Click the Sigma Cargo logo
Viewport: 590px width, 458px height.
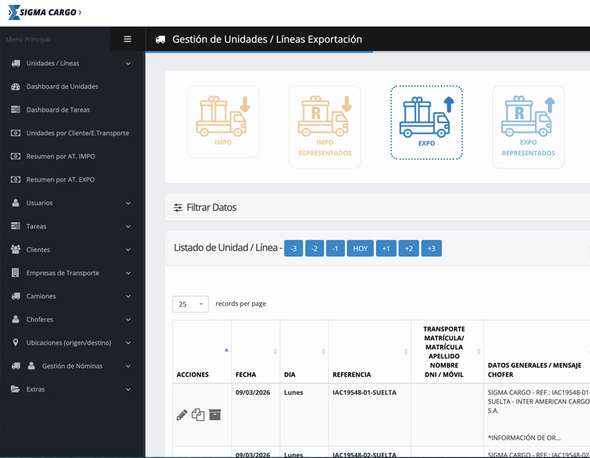point(44,13)
